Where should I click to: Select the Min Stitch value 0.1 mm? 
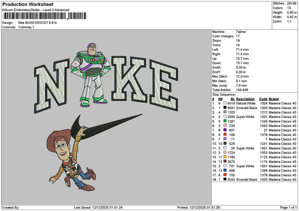coord(241,81)
